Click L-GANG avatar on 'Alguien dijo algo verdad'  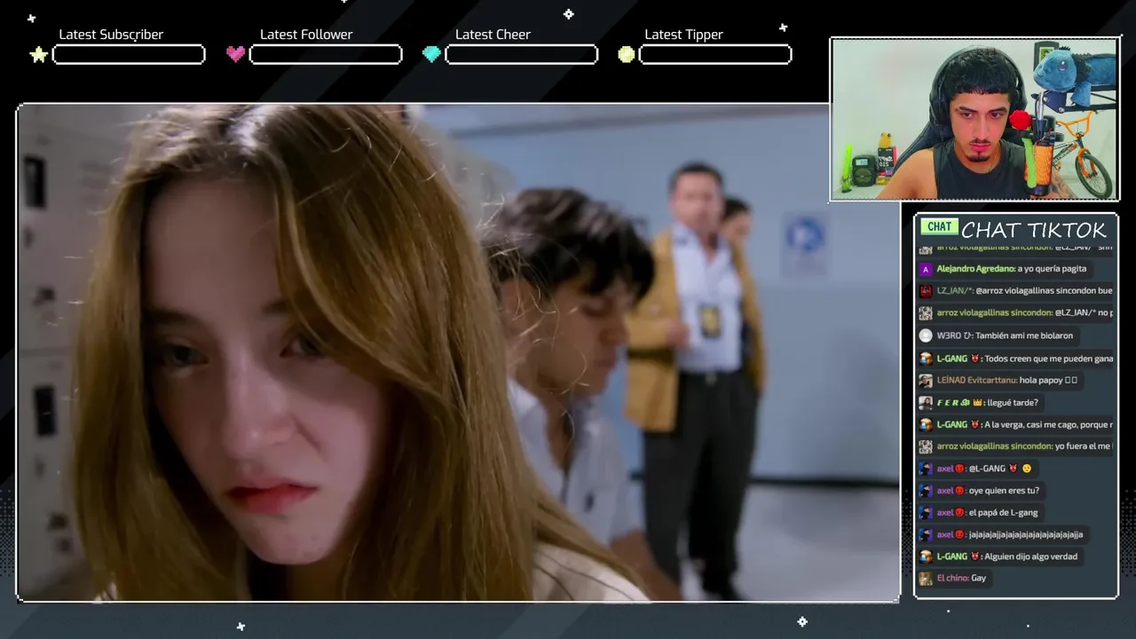pyautogui.click(x=926, y=556)
